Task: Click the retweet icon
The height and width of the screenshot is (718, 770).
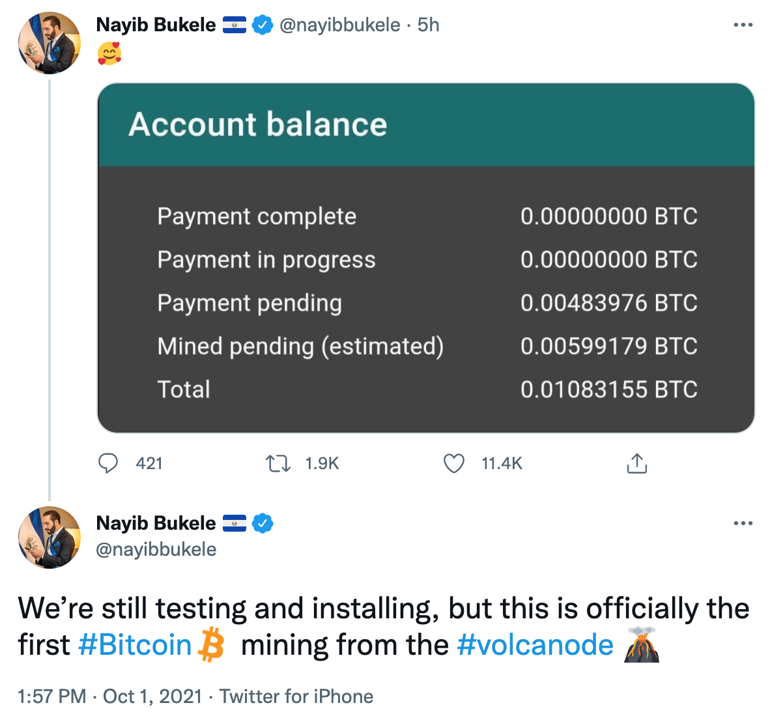Action: (278, 463)
